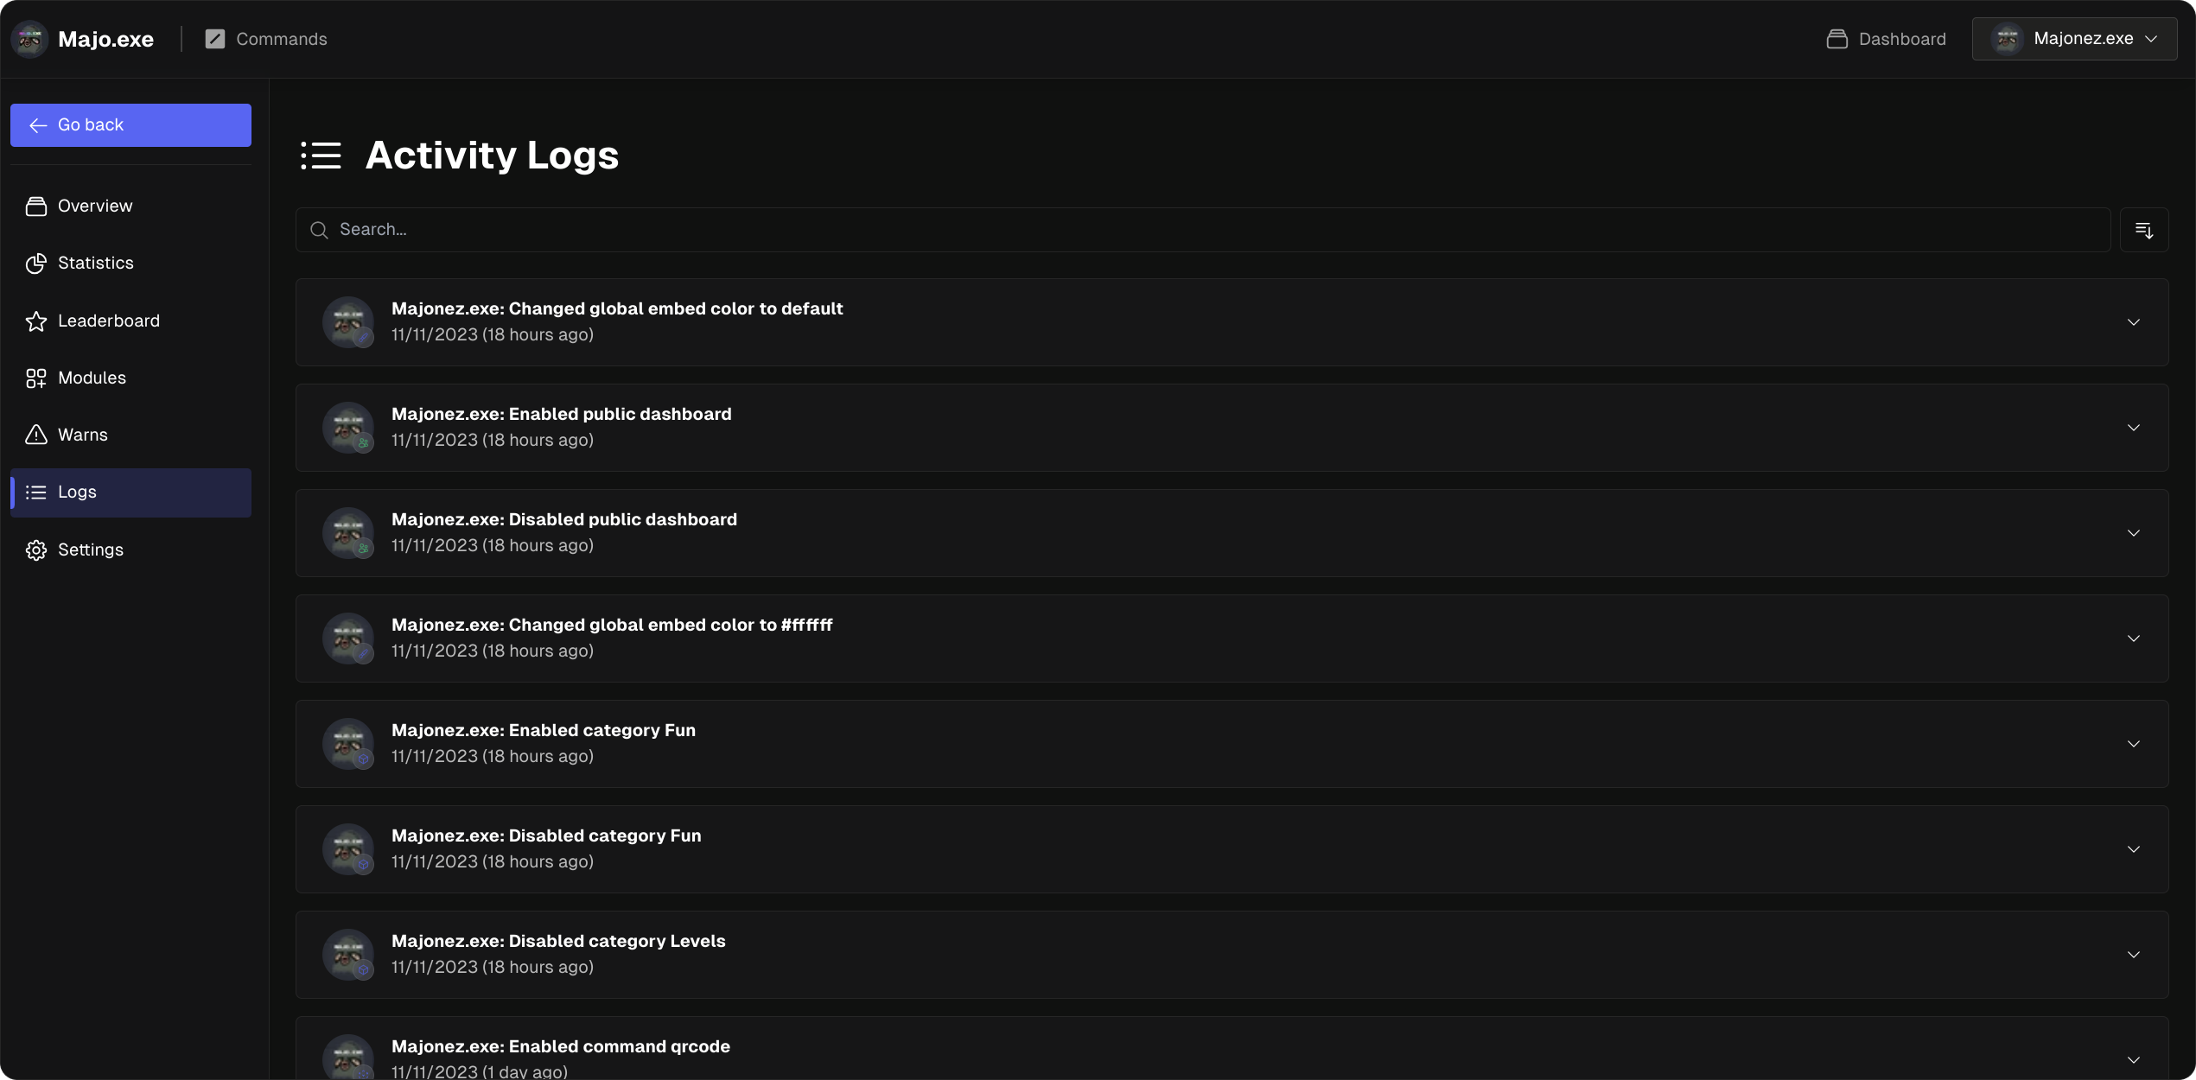Select the Overview sidebar link
This screenshot has height=1080, width=2196.
(95, 206)
